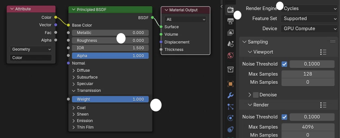Image resolution: width=340 pixels, height=138 pixels.
Task: Click the attribute name field containing Color
Action: [x=31, y=58]
